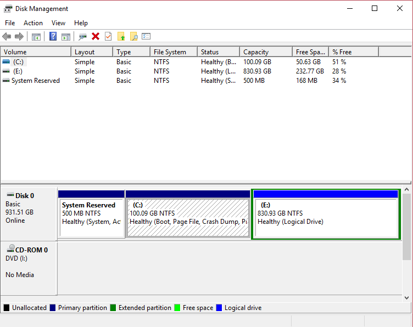Click the E: volume drive icon in list

(6, 71)
